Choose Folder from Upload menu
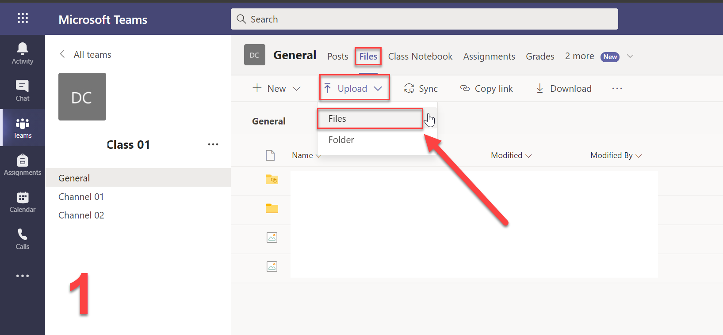The image size is (723, 335). pyautogui.click(x=377, y=140)
